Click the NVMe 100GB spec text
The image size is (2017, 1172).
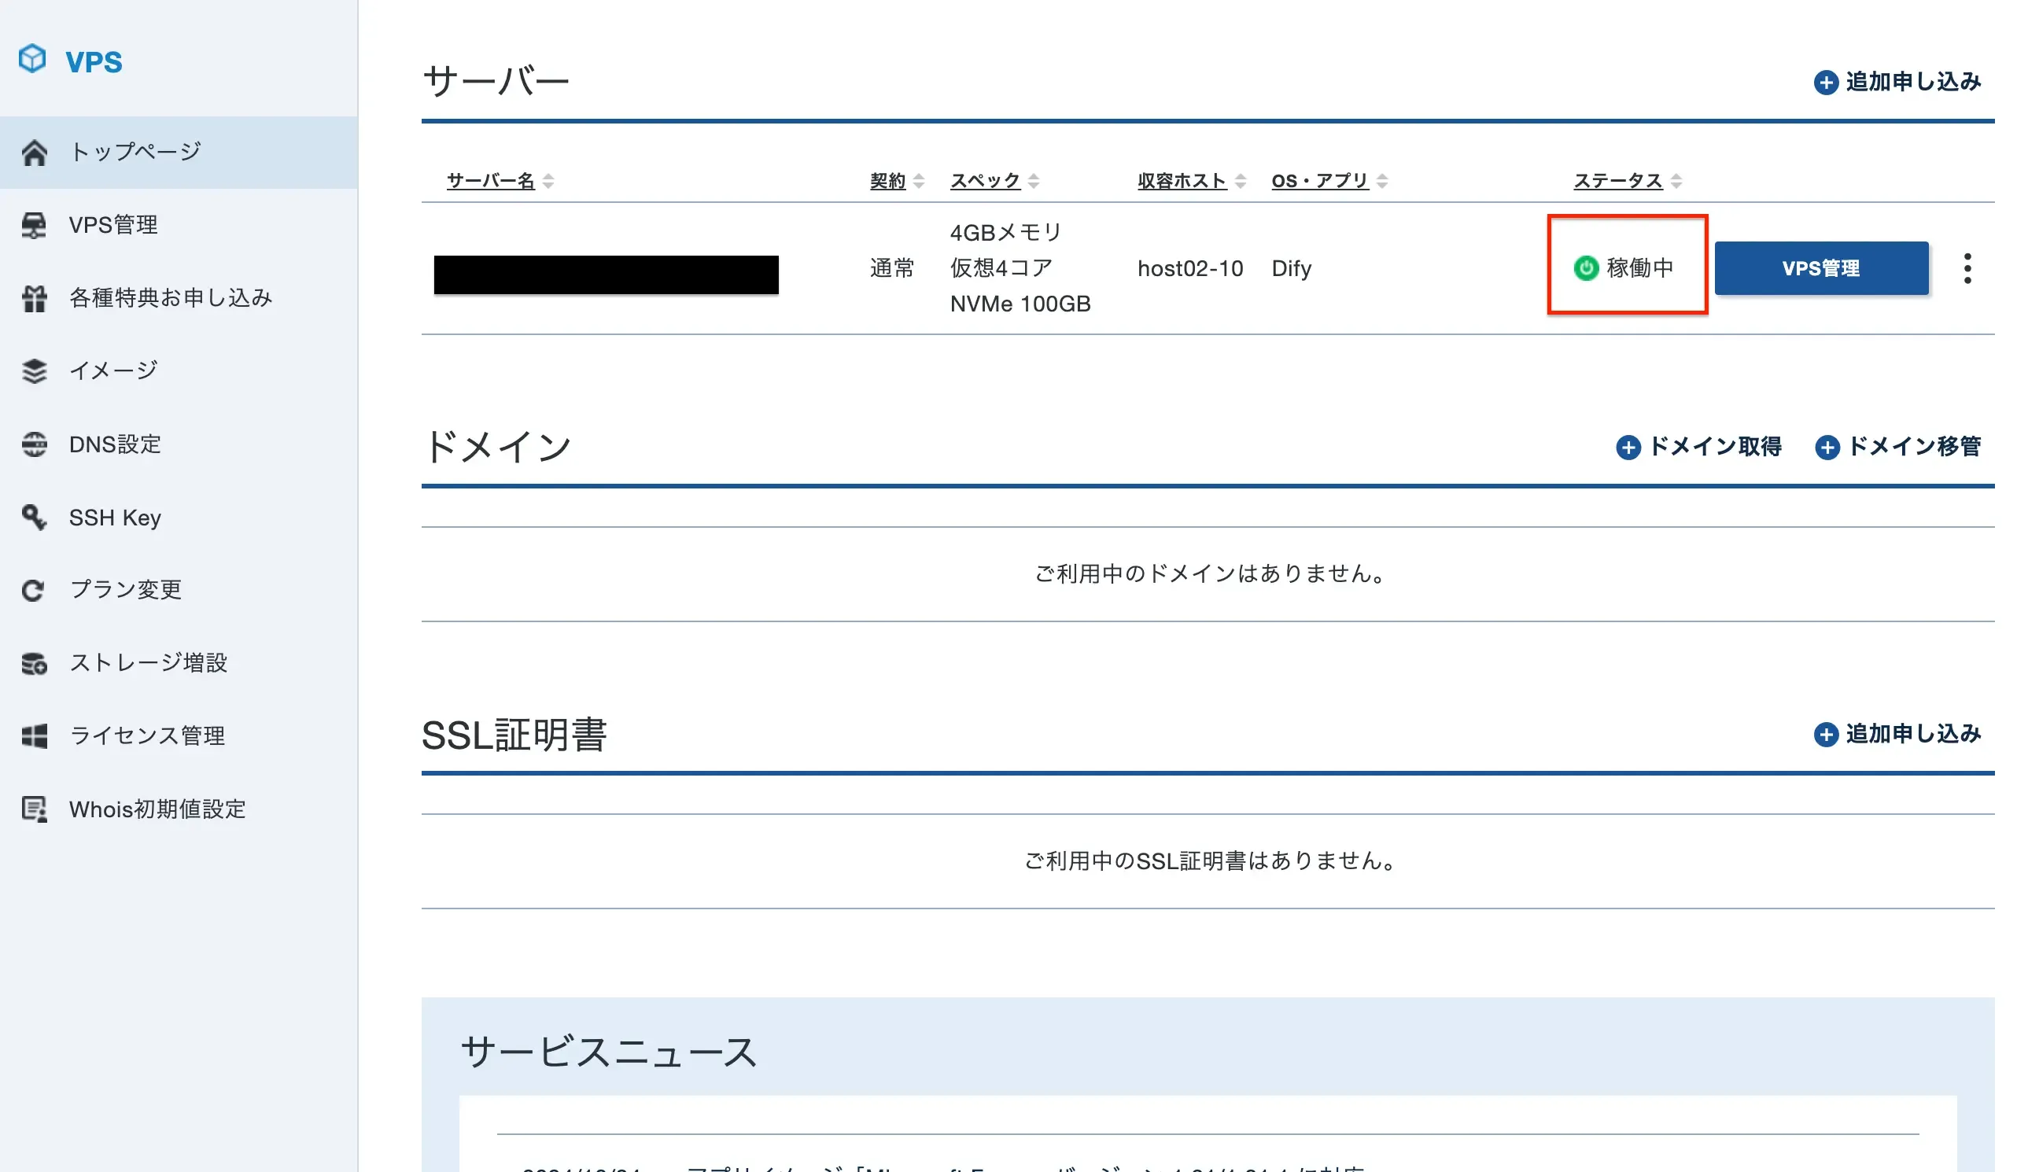click(1020, 304)
